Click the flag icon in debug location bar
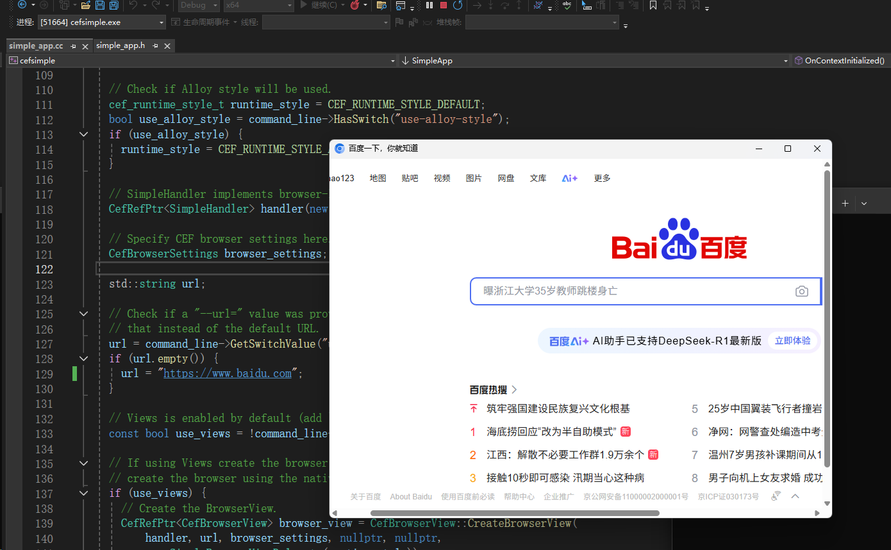 (x=399, y=22)
